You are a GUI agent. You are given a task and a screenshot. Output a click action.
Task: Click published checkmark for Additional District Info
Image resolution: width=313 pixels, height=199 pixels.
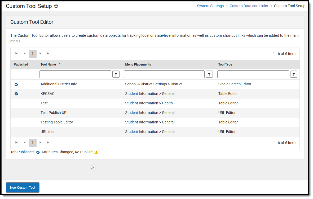point(16,84)
